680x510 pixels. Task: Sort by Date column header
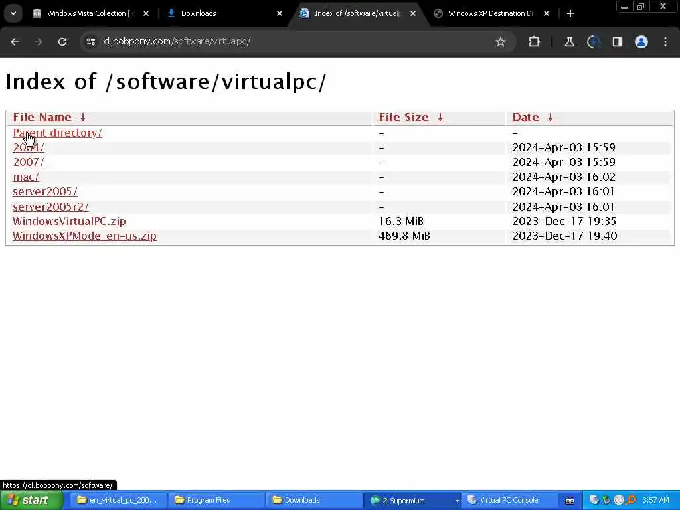[x=526, y=117]
